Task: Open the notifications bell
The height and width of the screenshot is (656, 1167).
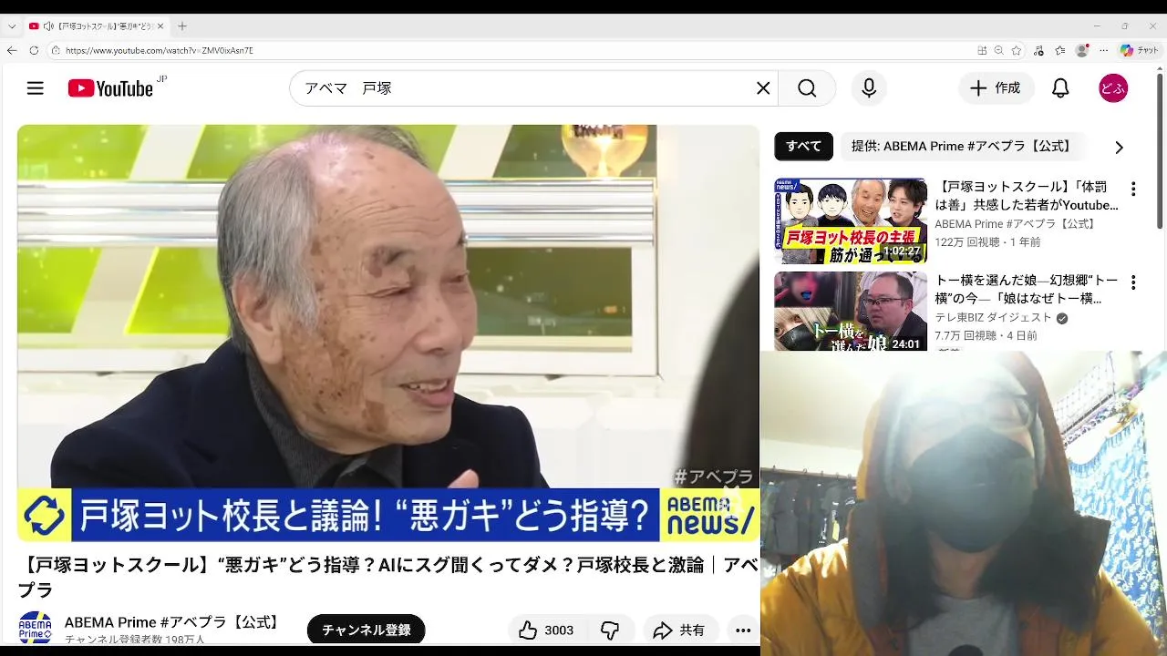Action: (x=1060, y=88)
